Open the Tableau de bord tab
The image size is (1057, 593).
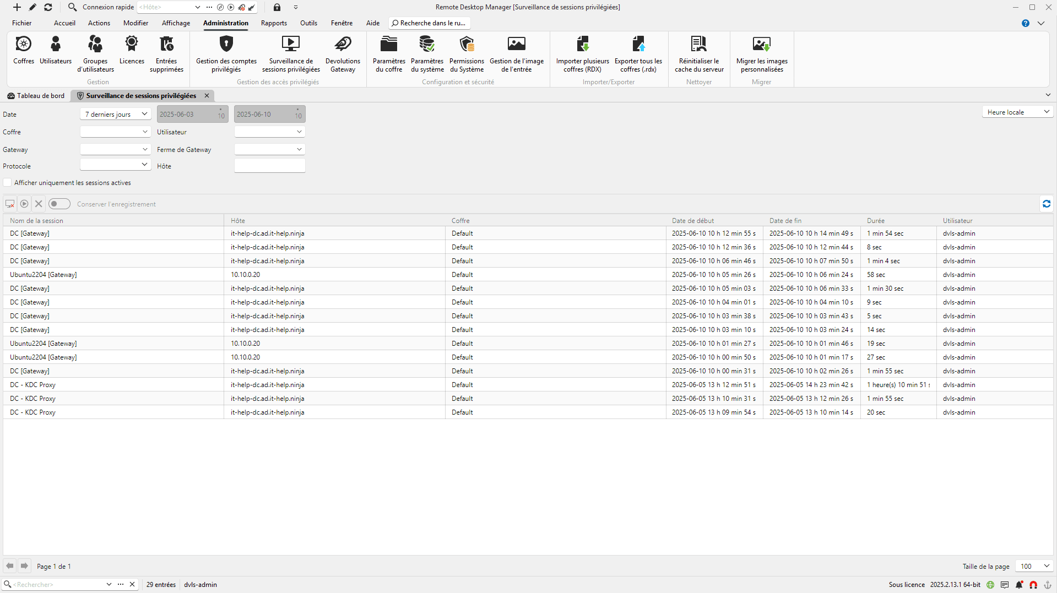[x=35, y=95]
